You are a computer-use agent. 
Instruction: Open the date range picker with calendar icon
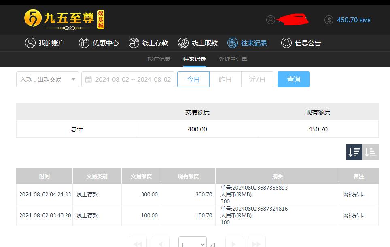click(128, 79)
